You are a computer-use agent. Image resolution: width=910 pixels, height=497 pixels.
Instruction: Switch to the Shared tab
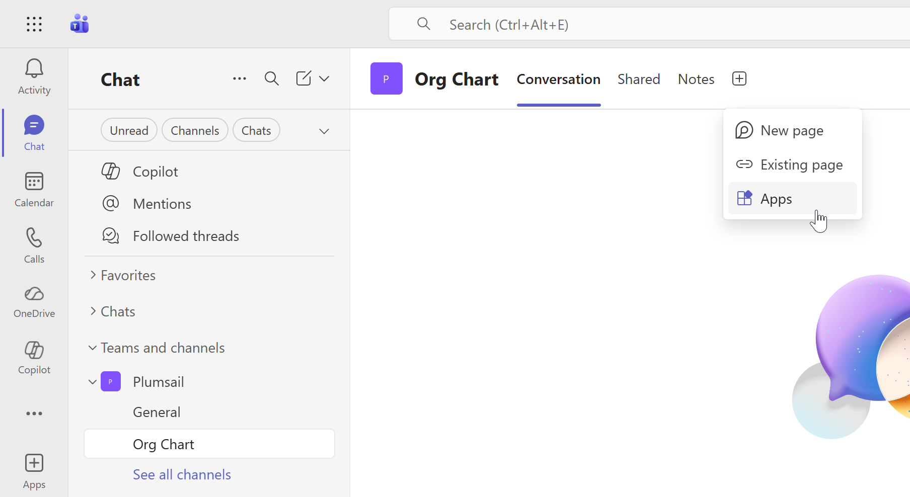639,79
